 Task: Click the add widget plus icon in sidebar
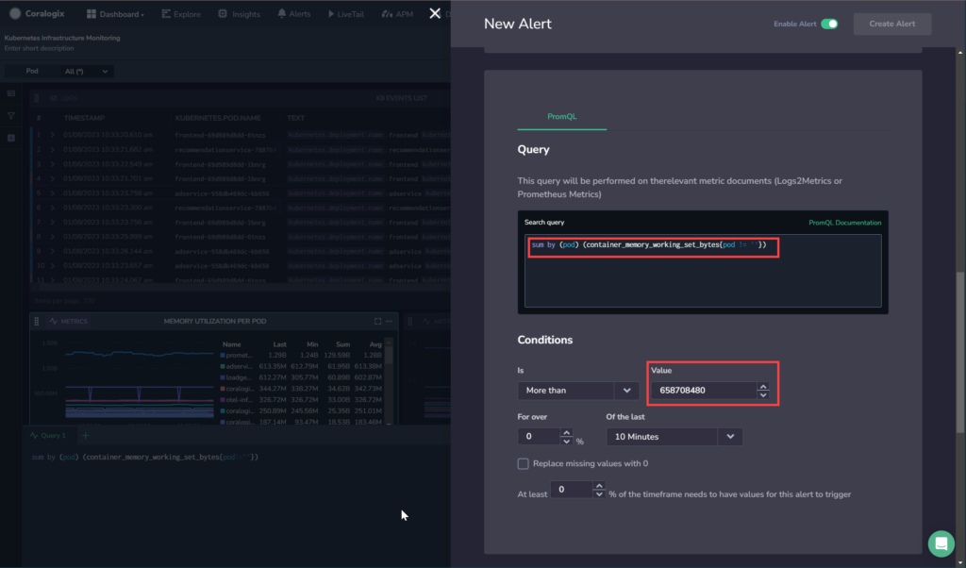11,138
